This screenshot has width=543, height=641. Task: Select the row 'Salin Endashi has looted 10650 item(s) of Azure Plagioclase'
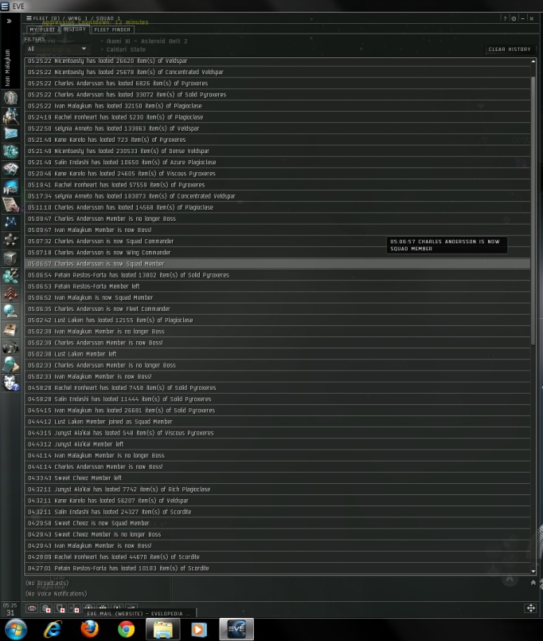(277, 162)
